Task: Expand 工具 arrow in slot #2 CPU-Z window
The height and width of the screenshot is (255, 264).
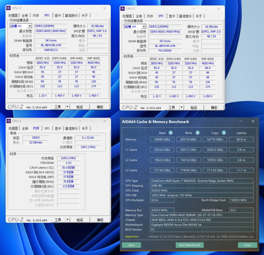Action: (x=67, y=107)
